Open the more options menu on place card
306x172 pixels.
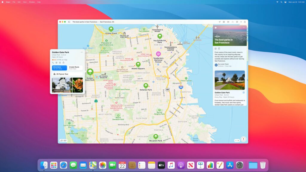coord(82,52)
